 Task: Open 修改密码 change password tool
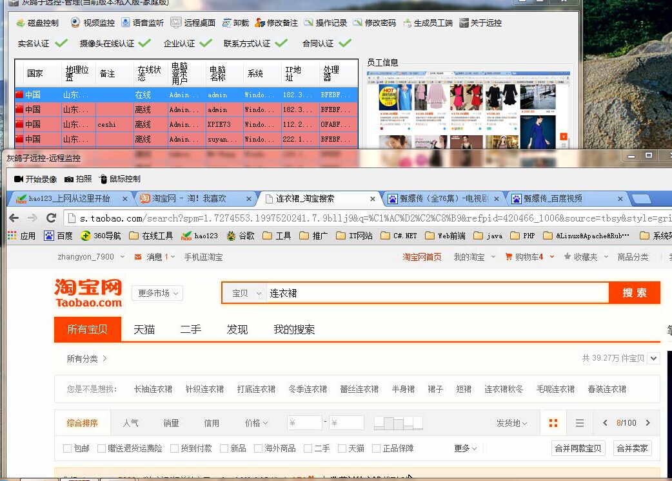pyautogui.click(x=375, y=23)
